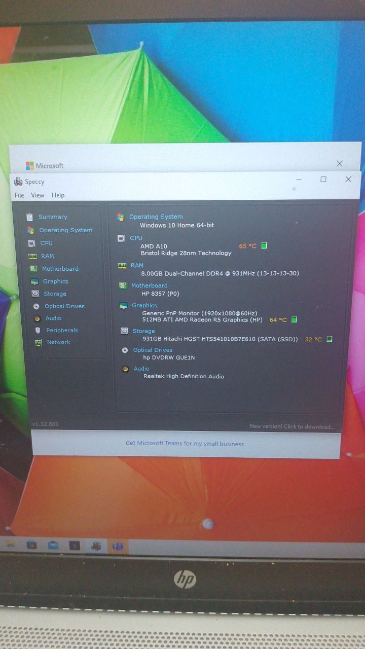Click the Network icon in sidebar
The image size is (365, 649).
point(39,343)
